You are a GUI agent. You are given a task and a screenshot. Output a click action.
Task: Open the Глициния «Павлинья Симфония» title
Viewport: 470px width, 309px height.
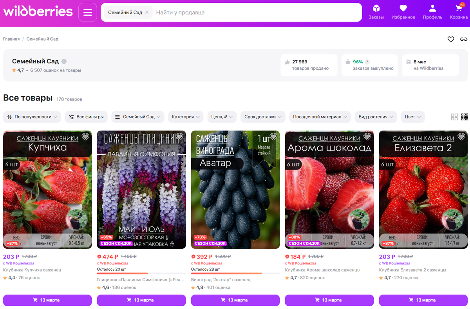(140, 280)
